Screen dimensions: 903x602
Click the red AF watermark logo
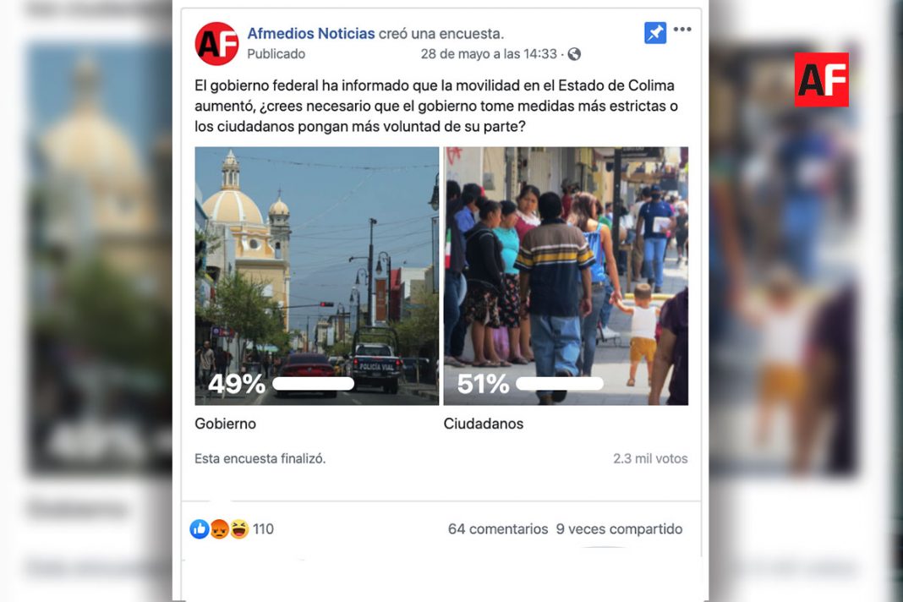click(x=821, y=79)
